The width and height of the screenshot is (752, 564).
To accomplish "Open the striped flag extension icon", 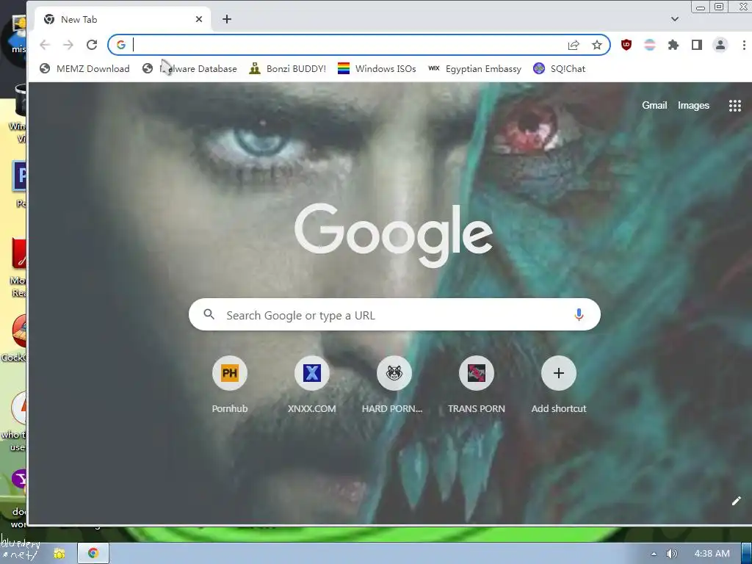I will point(650,45).
